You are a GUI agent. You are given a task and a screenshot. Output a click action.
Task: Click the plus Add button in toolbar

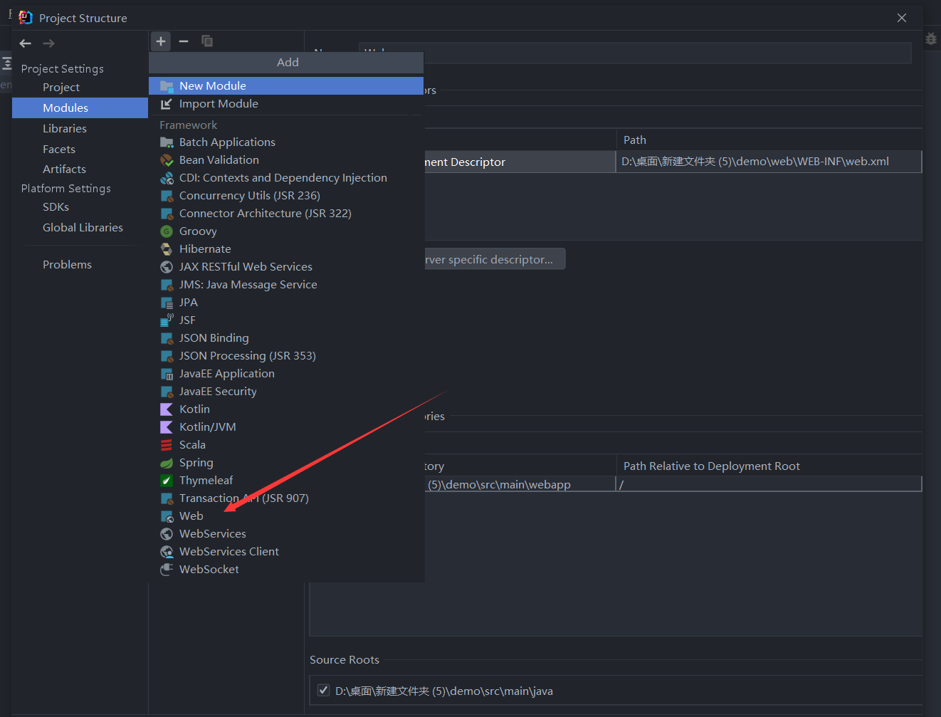[x=161, y=41]
